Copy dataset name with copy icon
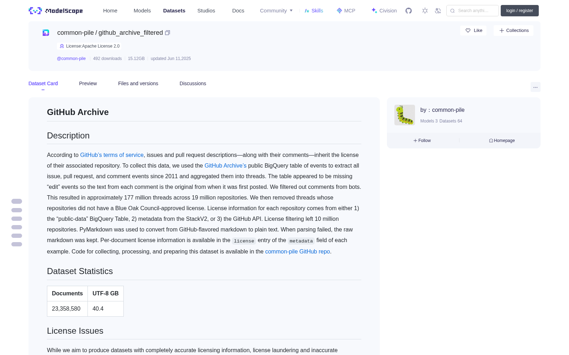Viewport: 569px width, 355px height. coord(167,33)
